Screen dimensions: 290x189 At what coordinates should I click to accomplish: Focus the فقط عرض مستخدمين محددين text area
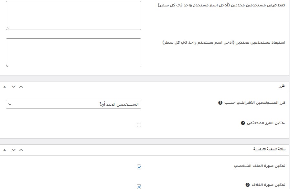click(73, 15)
